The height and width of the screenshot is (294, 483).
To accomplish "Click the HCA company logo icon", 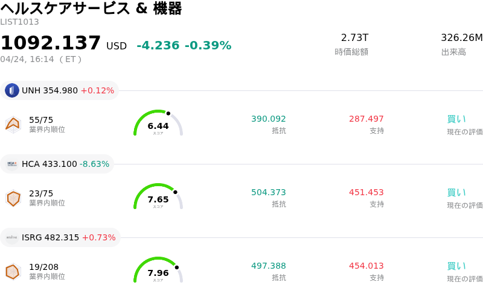I will click(x=12, y=164).
